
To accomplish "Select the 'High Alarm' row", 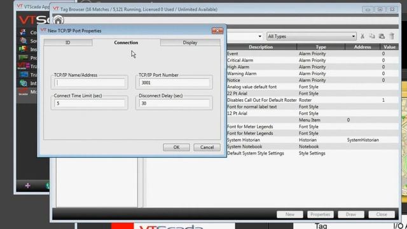I will pyautogui.click(x=312, y=67).
